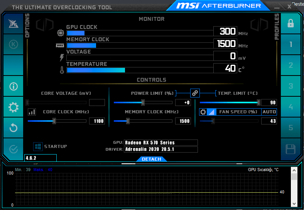Screen dimensions: 304x210
Task: Click the voltage 0 mV readout
Action: [225, 56]
